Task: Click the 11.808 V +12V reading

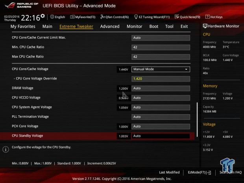Action: 209,137
